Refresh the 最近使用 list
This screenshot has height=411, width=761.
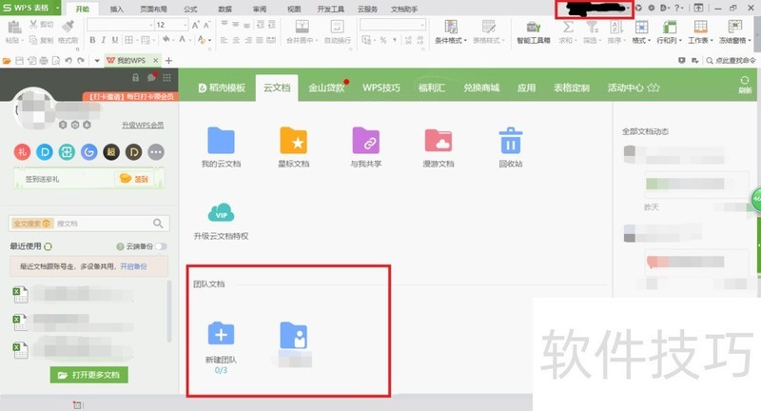[x=48, y=246]
